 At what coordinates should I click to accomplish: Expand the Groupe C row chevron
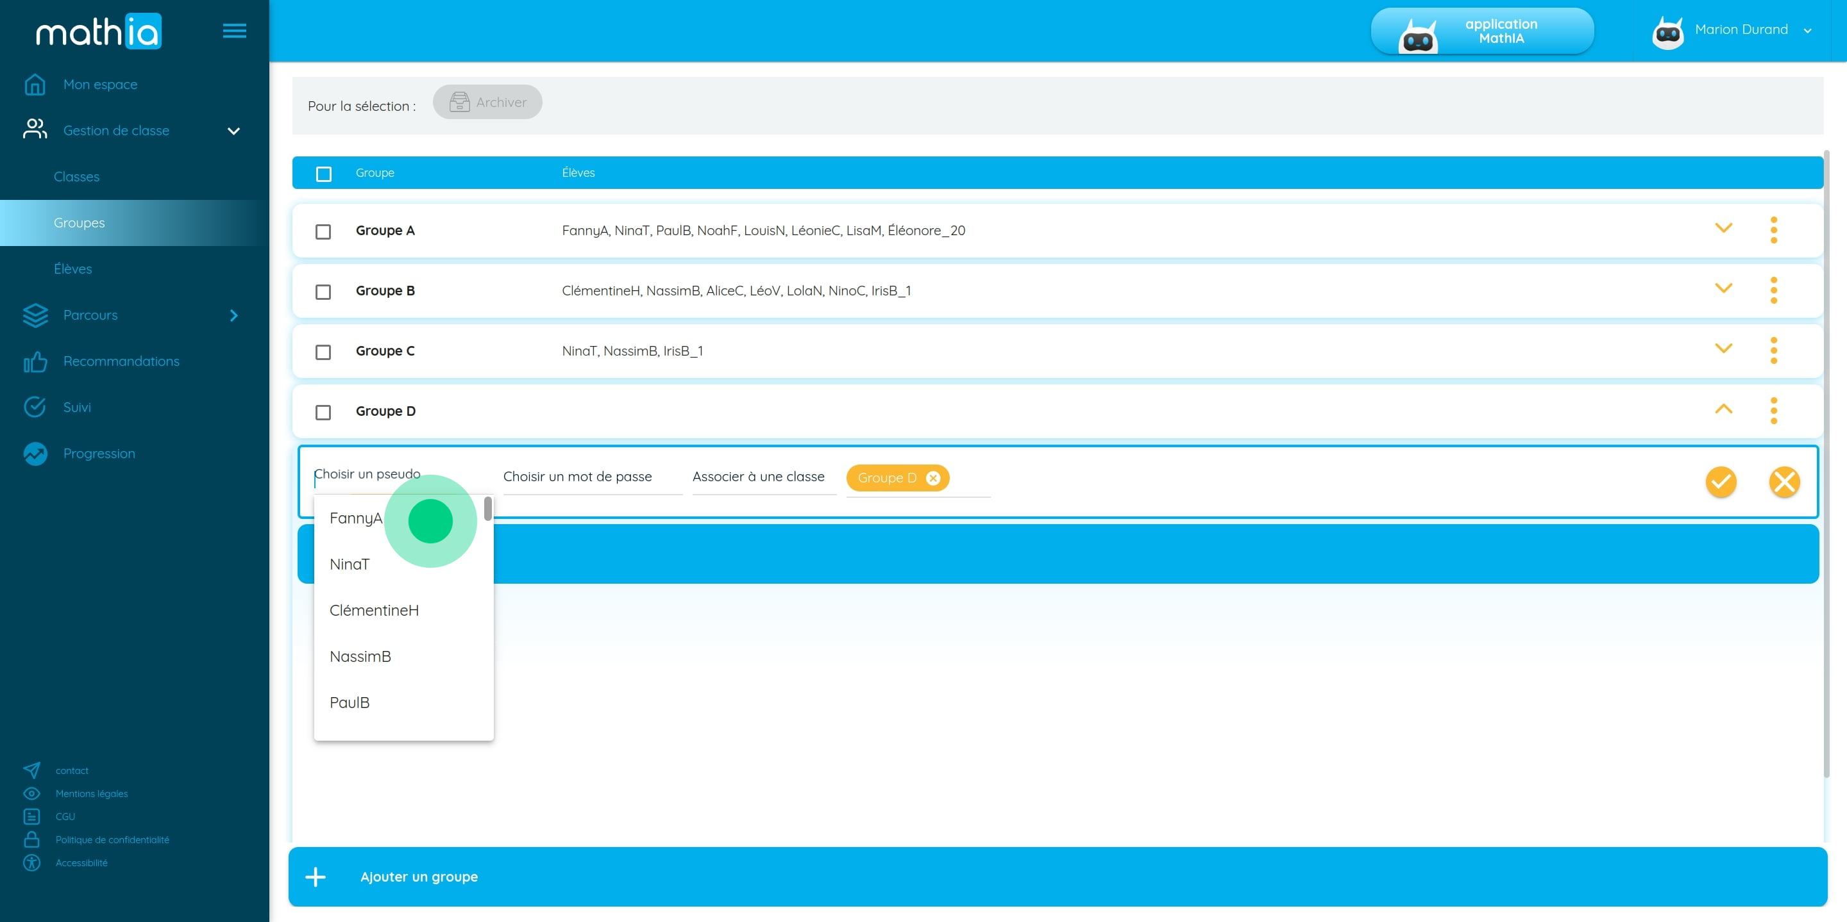pyautogui.click(x=1723, y=349)
